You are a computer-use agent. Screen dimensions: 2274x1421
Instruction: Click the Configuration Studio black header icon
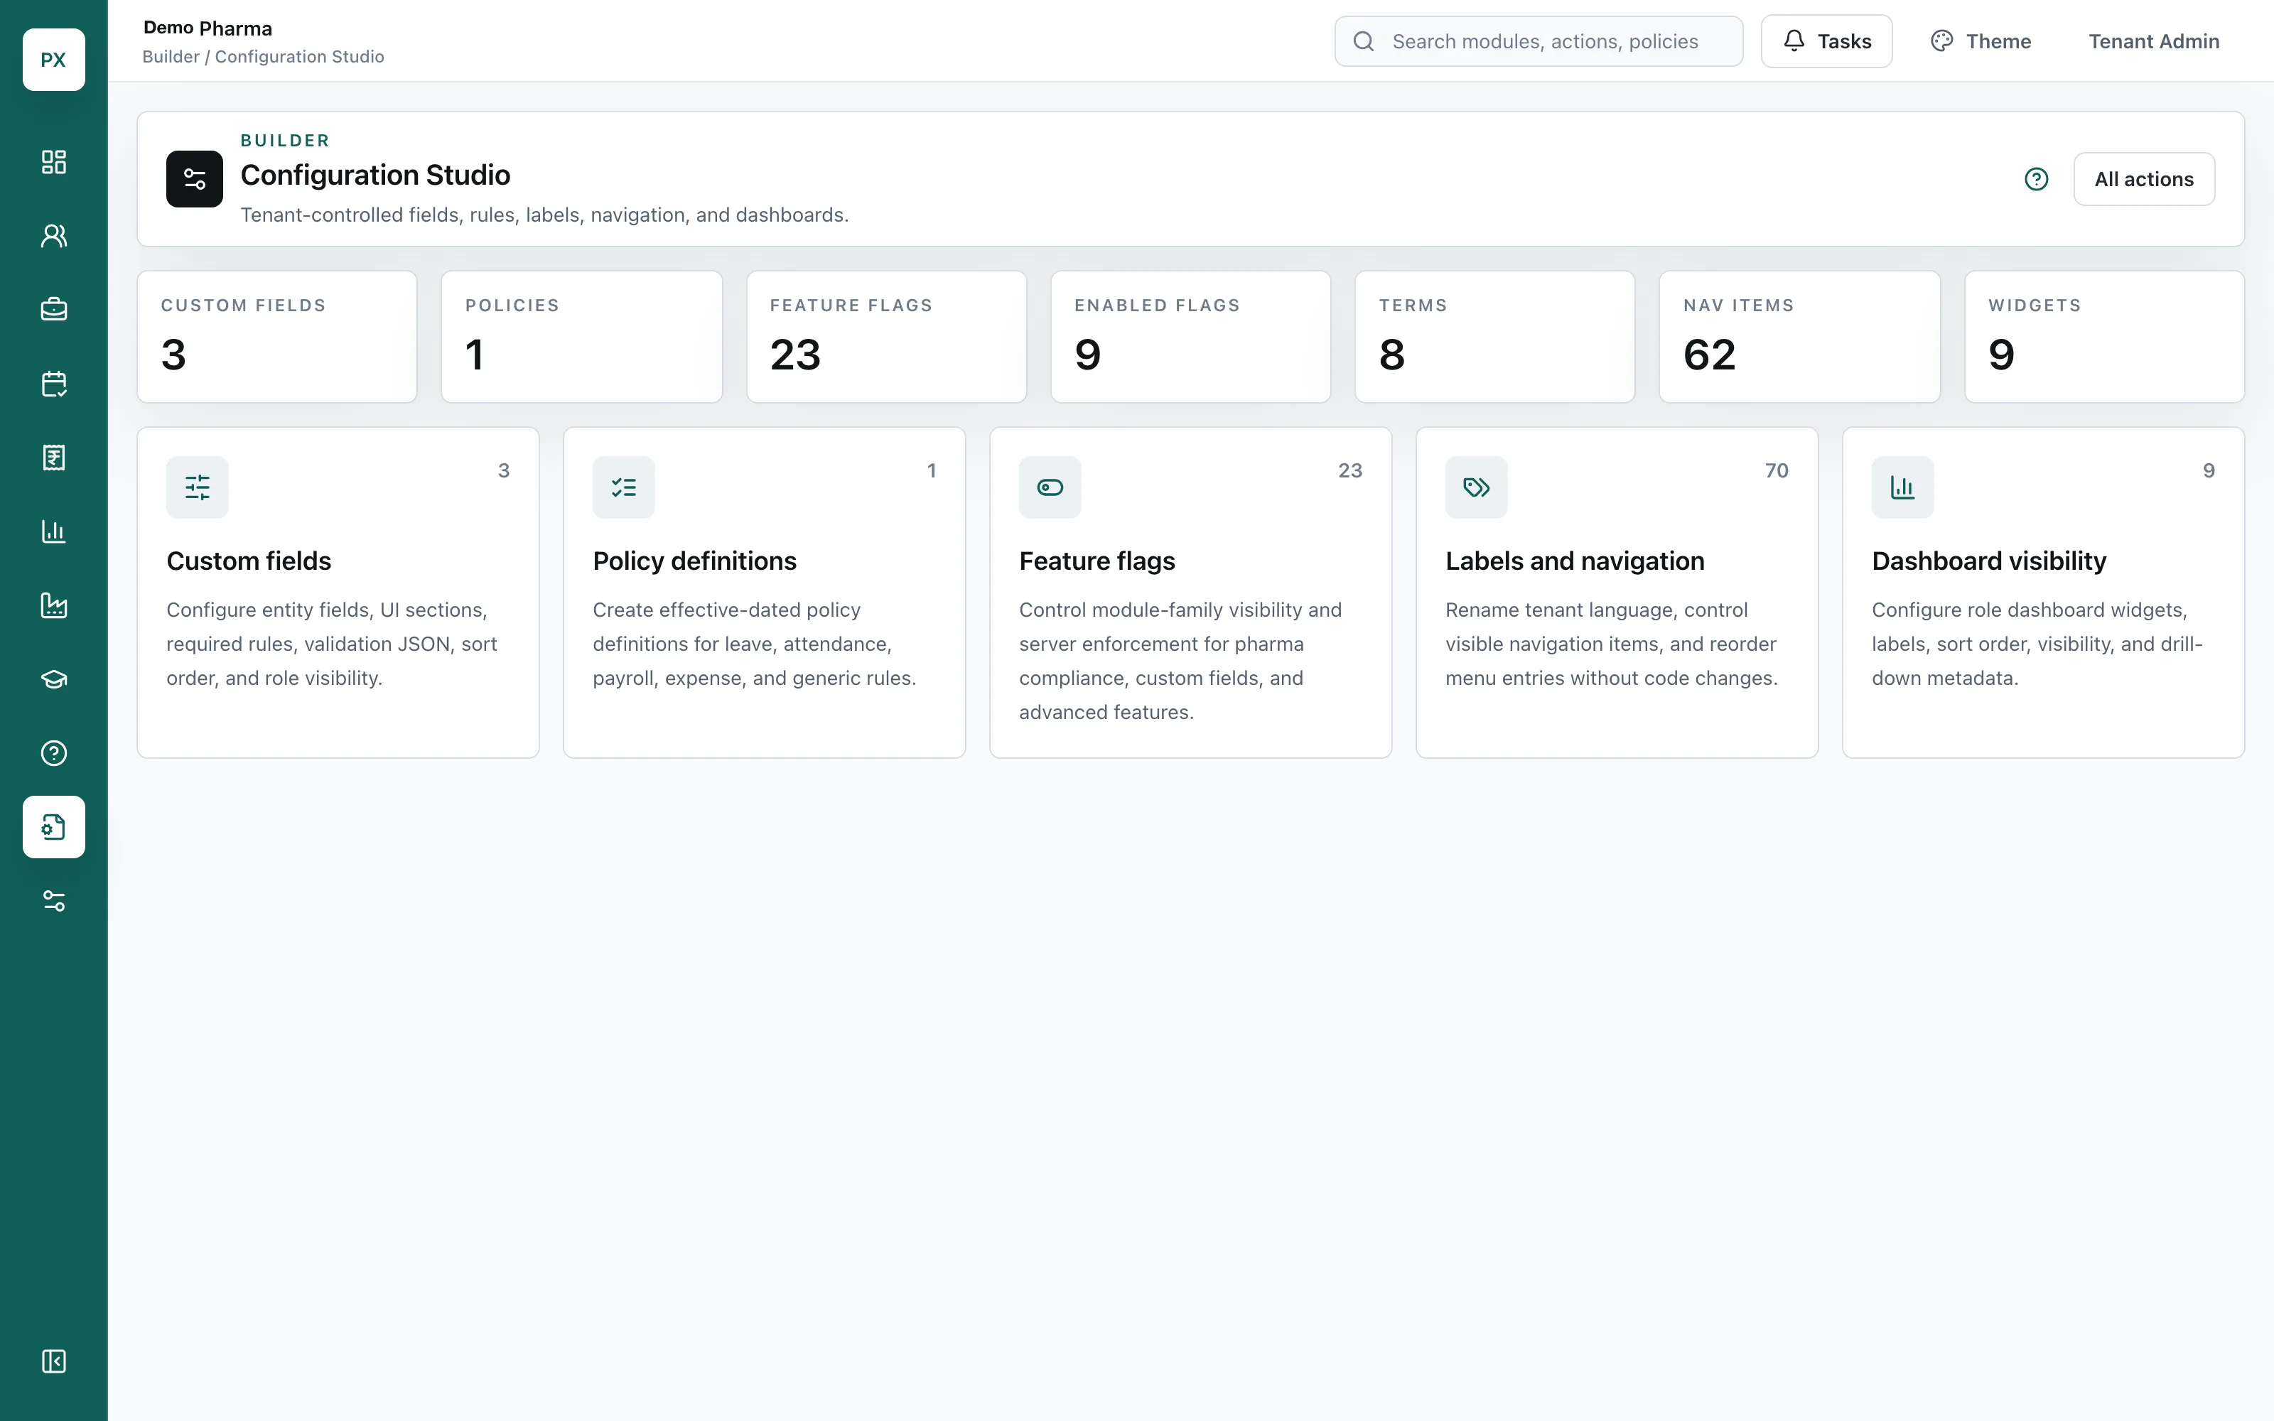pos(195,178)
